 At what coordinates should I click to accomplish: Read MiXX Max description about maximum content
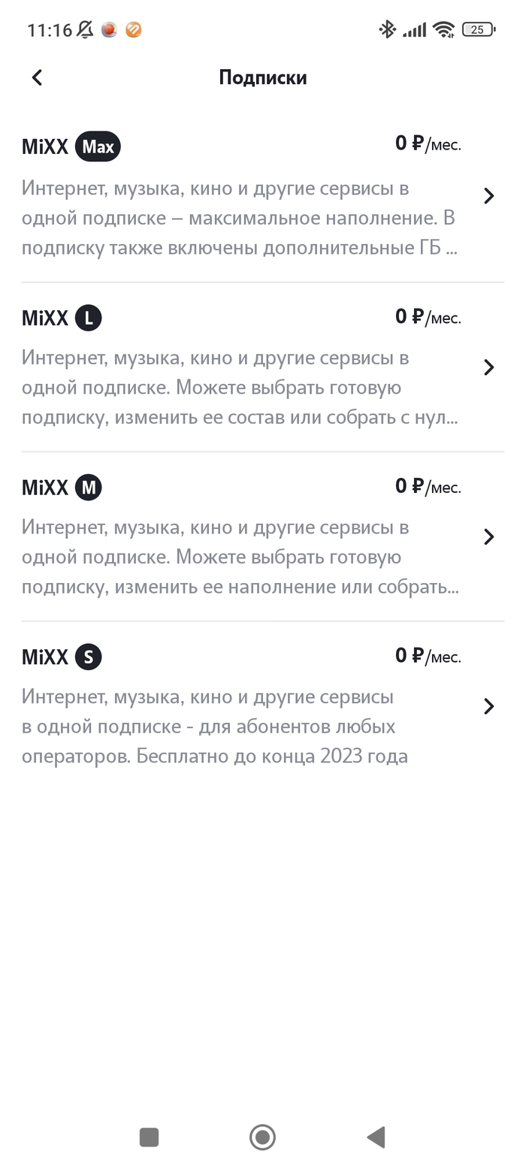coord(239,218)
